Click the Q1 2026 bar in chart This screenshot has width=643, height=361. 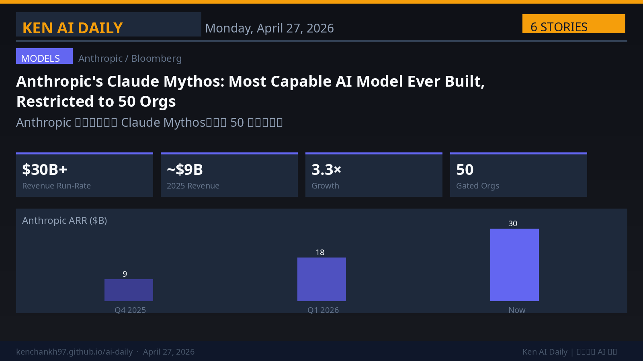(321, 279)
